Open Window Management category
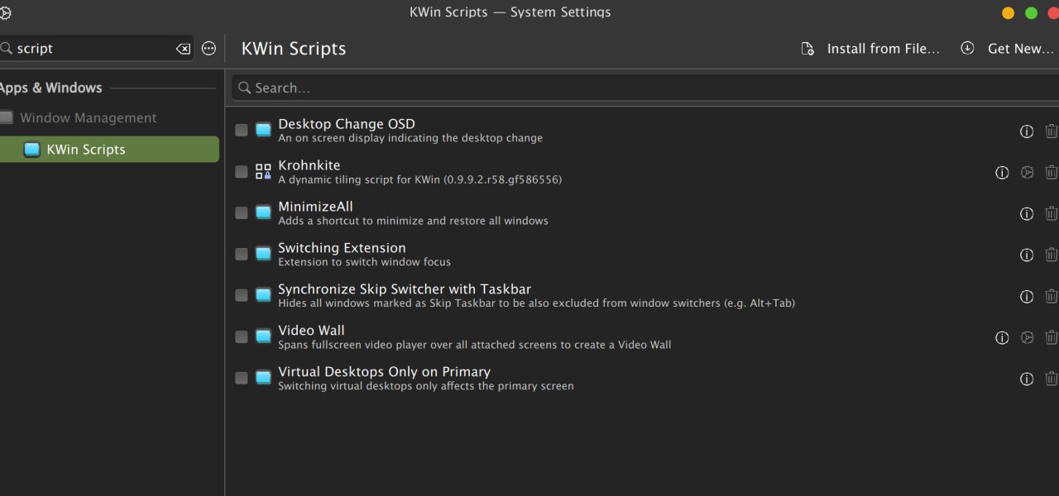Viewport: 1059px width, 496px height. click(88, 118)
